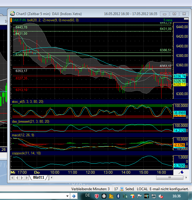Screen dimensions: 192x200
Task: Click the boll(20, 2, -2) indicator label
Action: click(x=36, y=20)
